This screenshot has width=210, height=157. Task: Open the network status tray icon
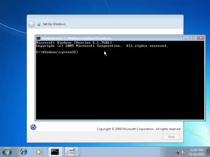click(x=177, y=152)
